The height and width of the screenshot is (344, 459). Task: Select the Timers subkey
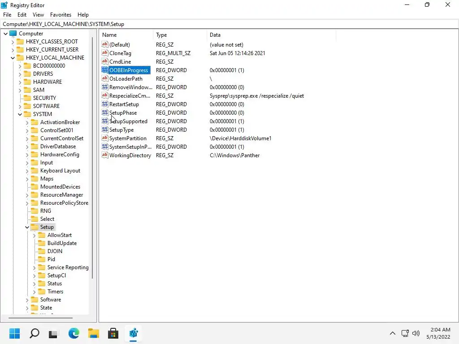pyautogui.click(x=55, y=291)
